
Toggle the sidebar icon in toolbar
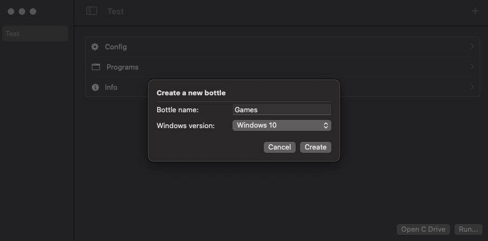tap(91, 11)
